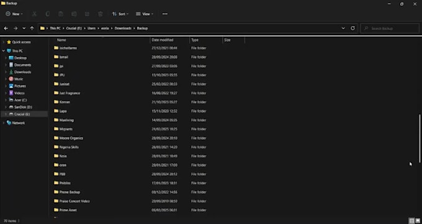422x224 pixels.
Task: Click the Cut scissors icon
Action: coord(34,14)
